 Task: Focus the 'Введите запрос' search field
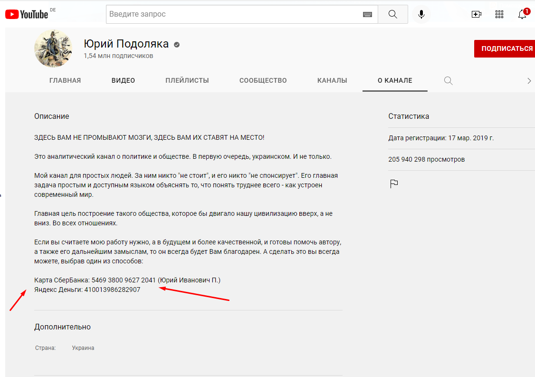241,14
